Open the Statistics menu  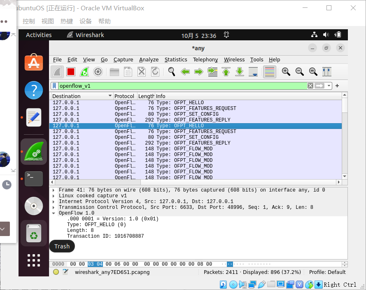click(176, 60)
